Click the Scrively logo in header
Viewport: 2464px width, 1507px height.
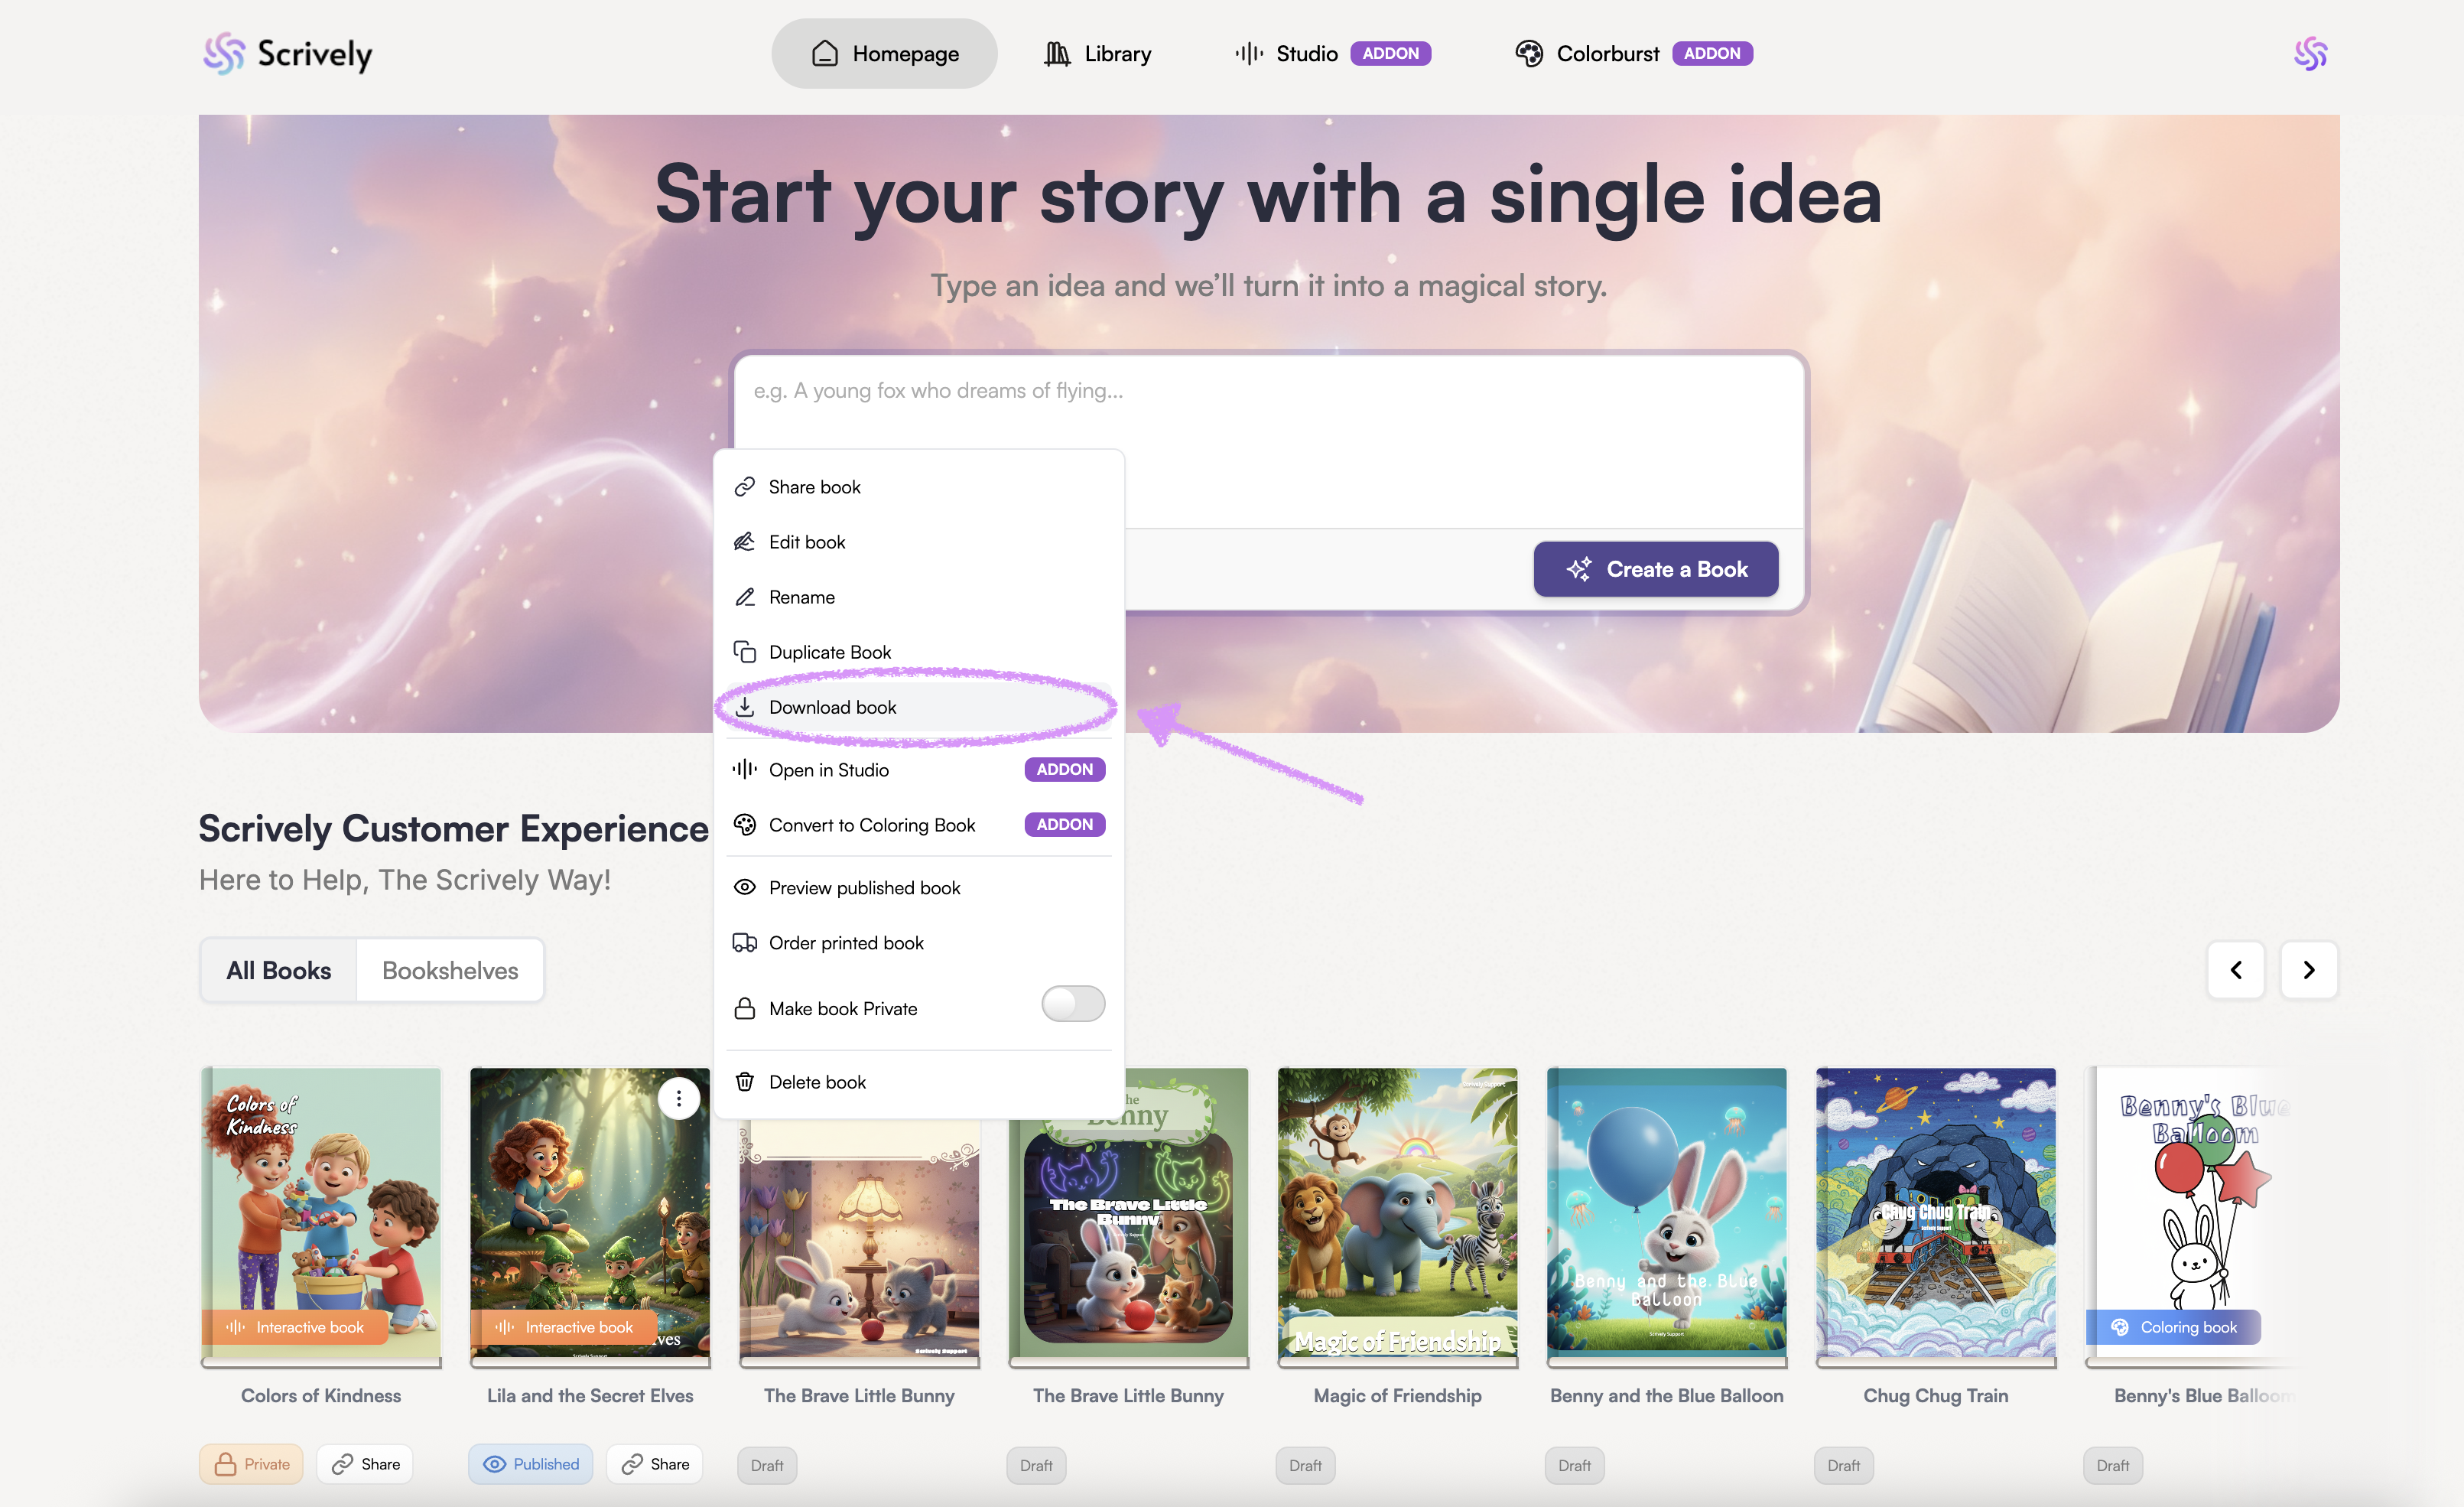288,53
